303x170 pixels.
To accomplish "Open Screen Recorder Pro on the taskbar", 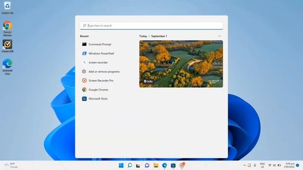I will point(182,165).
